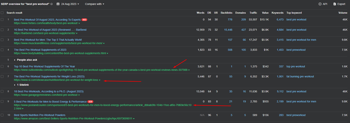The image size is (350, 123).
Task: Select checkbox for Muscle and Fitness row 3
Action: point(2,40)
